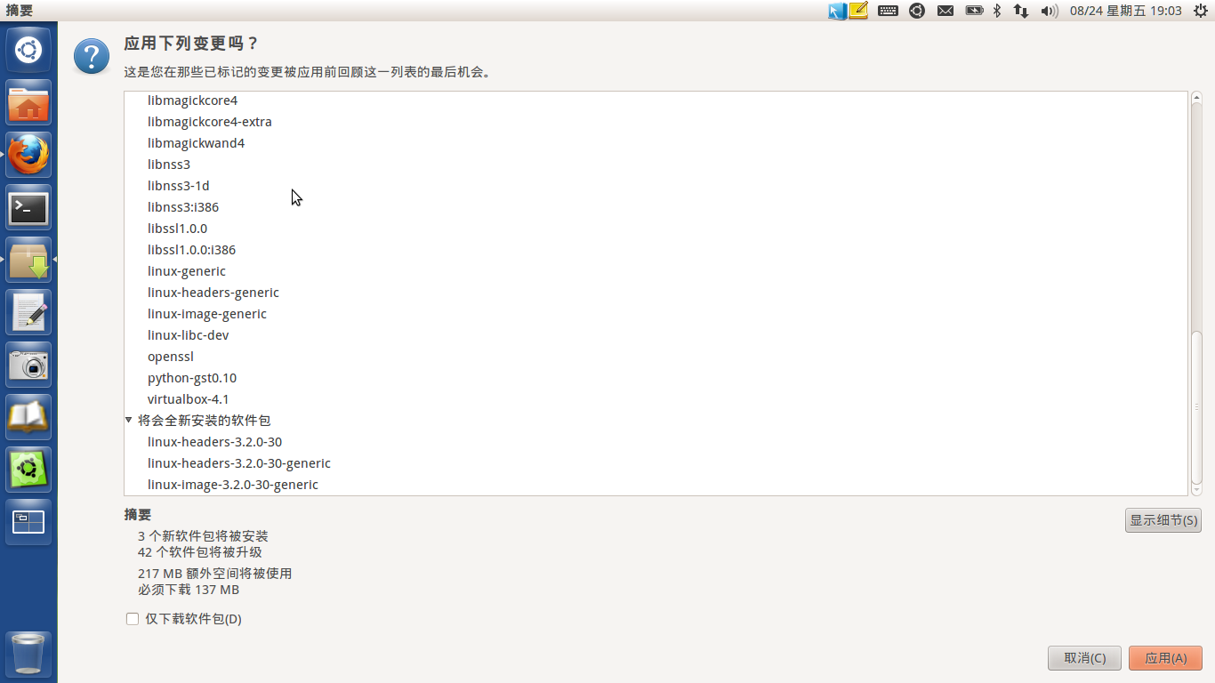The width and height of the screenshot is (1215, 683).
Task: Select linux-image-3.2.0-30-generic new package
Action: coord(656,485)
